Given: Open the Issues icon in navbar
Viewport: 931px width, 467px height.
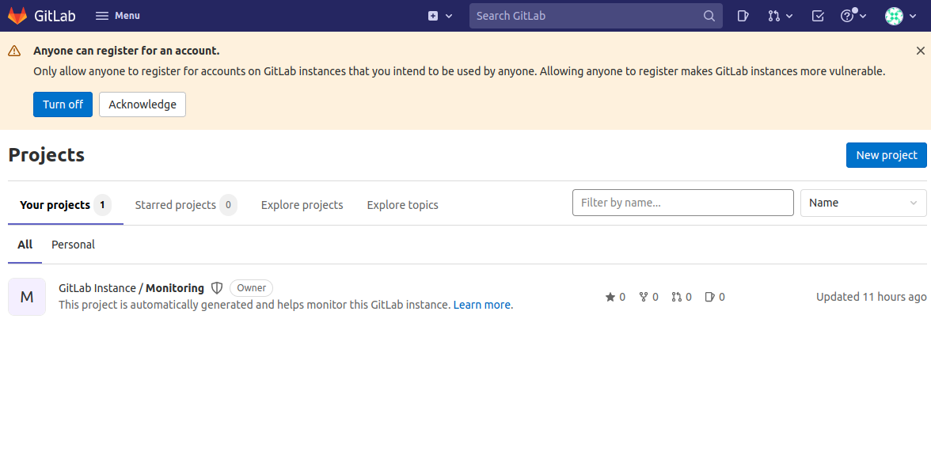Looking at the screenshot, I should click(743, 16).
